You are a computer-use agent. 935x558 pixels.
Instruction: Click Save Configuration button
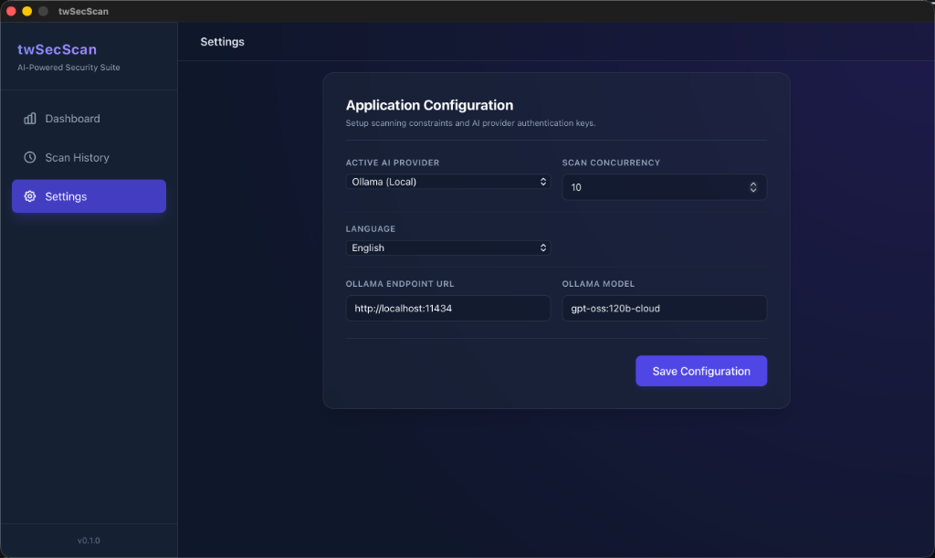(701, 371)
